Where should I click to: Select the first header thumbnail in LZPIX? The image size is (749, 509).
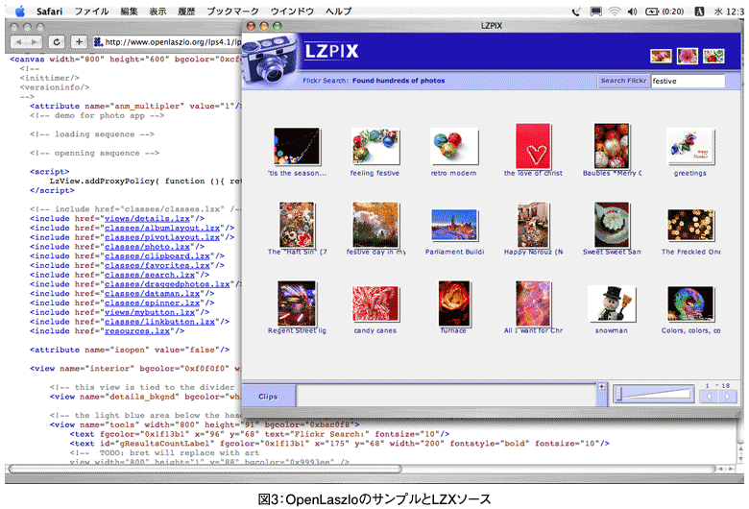point(661,56)
